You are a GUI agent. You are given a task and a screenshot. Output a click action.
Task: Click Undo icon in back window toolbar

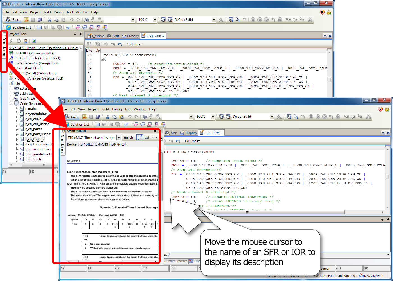click(72, 20)
